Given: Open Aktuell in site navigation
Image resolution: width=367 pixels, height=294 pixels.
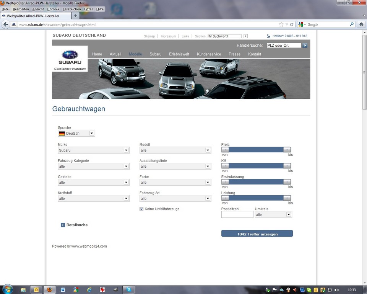Looking at the screenshot, I should pyautogui.click(x=115, y=54).
